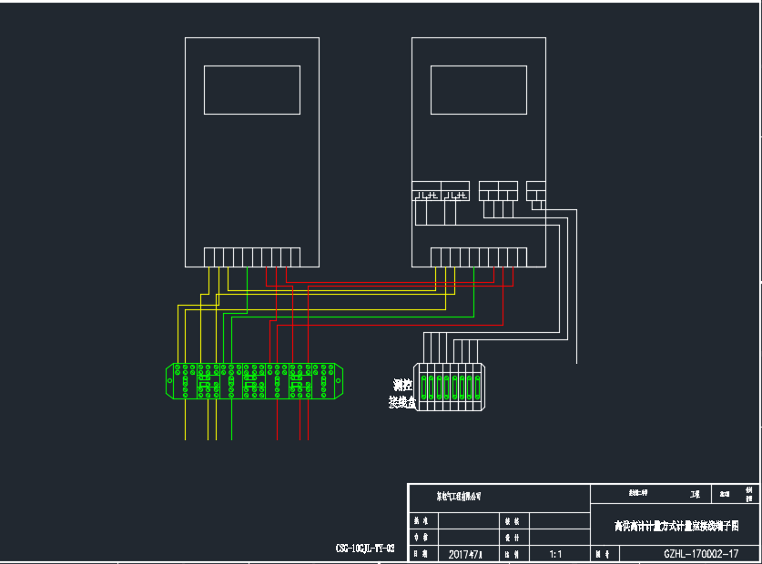Image resolution: width=762 pixels, height=564 pixels.
Task: Select the right meter's bottom terminal strip
Action: point(479,257)
